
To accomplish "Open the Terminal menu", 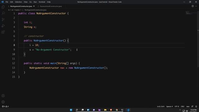I will (42, 2).
